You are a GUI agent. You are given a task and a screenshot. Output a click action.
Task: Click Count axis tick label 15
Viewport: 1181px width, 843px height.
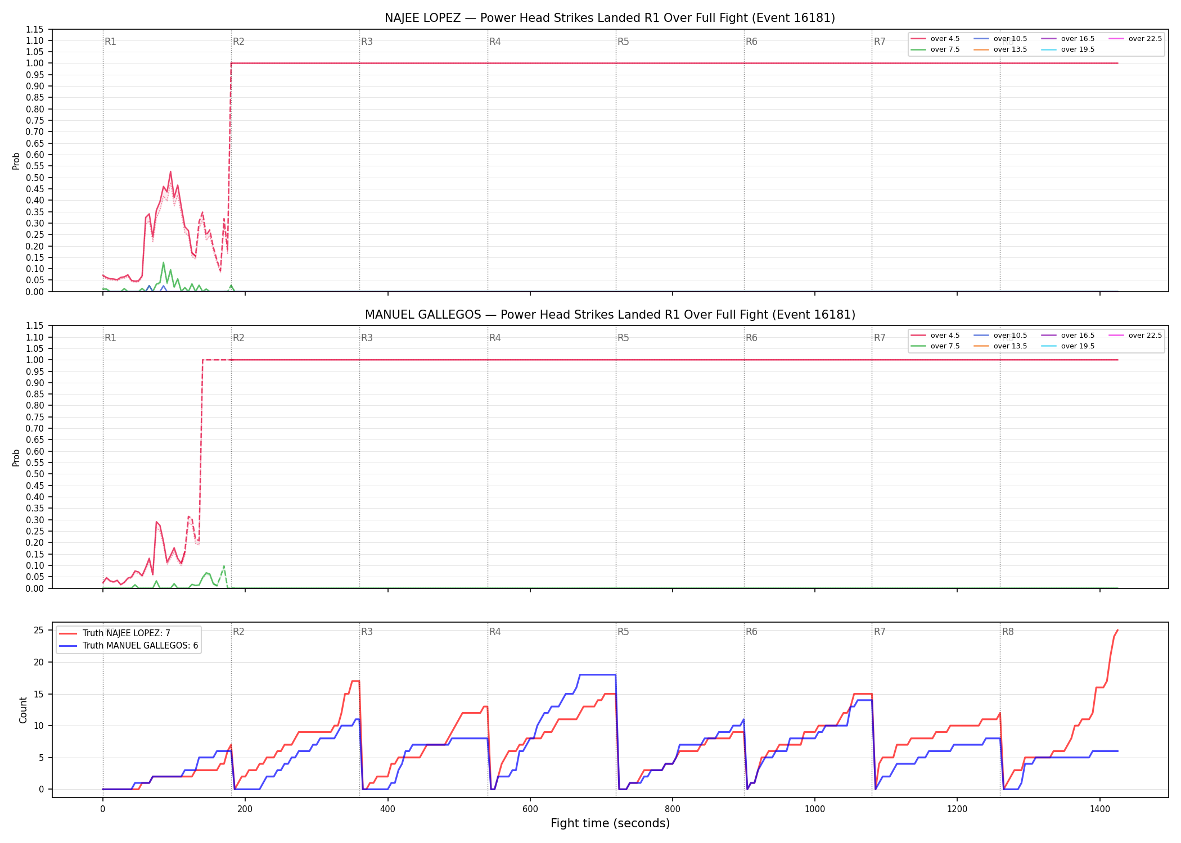[x=38, y=694]
